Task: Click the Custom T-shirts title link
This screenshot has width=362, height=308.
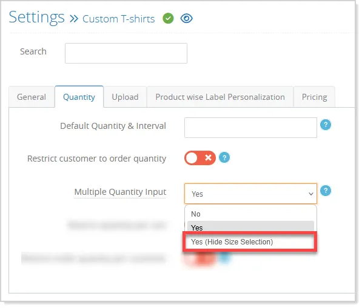Action: pyautogui.click(x=119, y=19)
